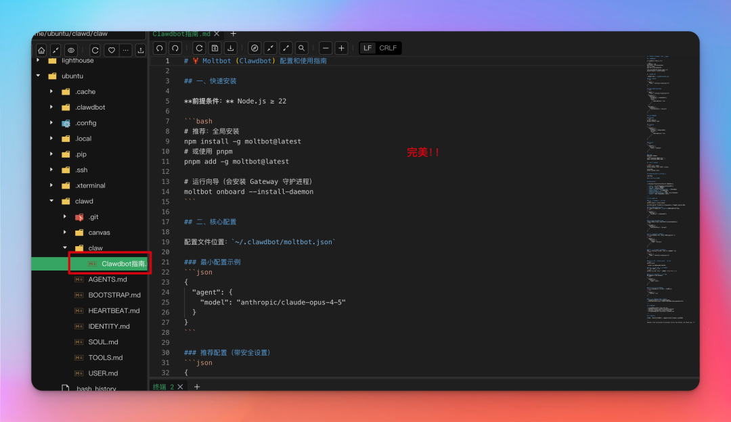This screenshot has width=731, height=422.
Task: Expand the .config folder
Action: pyautogui.click(x=52, y=122)
